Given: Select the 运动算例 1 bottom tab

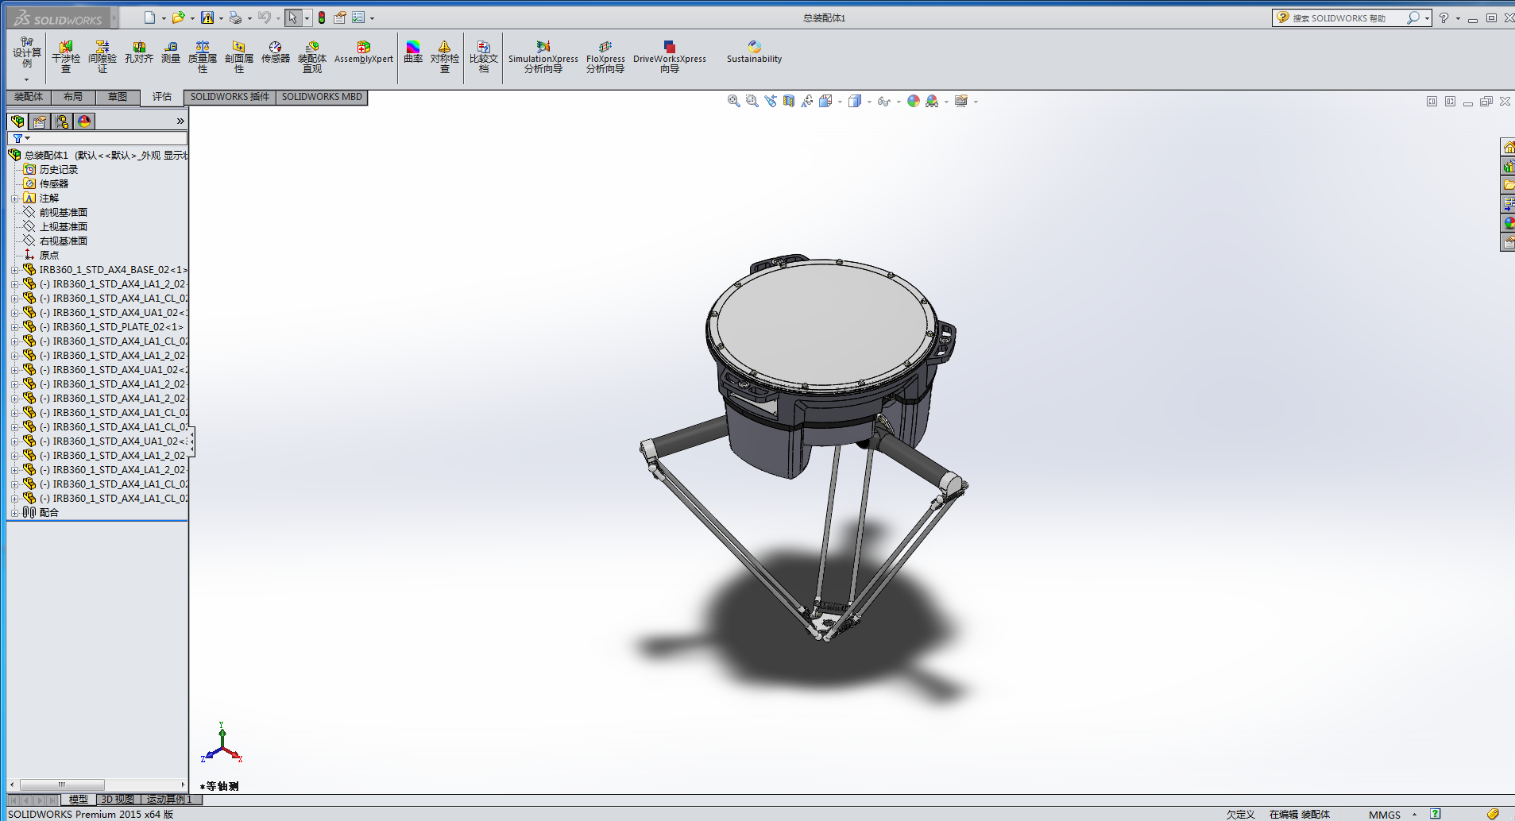Looking at the screenshot, I should (x=169, y=800).
